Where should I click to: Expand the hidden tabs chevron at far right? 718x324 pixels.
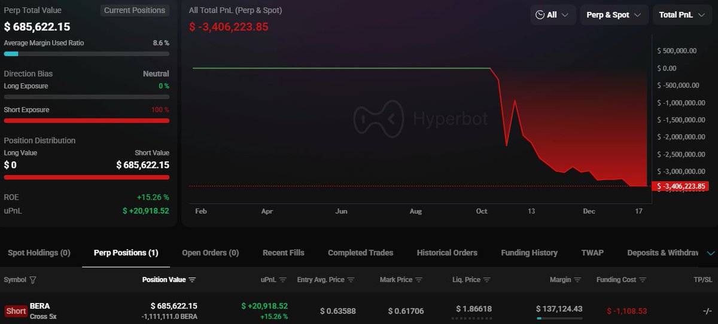711,253
